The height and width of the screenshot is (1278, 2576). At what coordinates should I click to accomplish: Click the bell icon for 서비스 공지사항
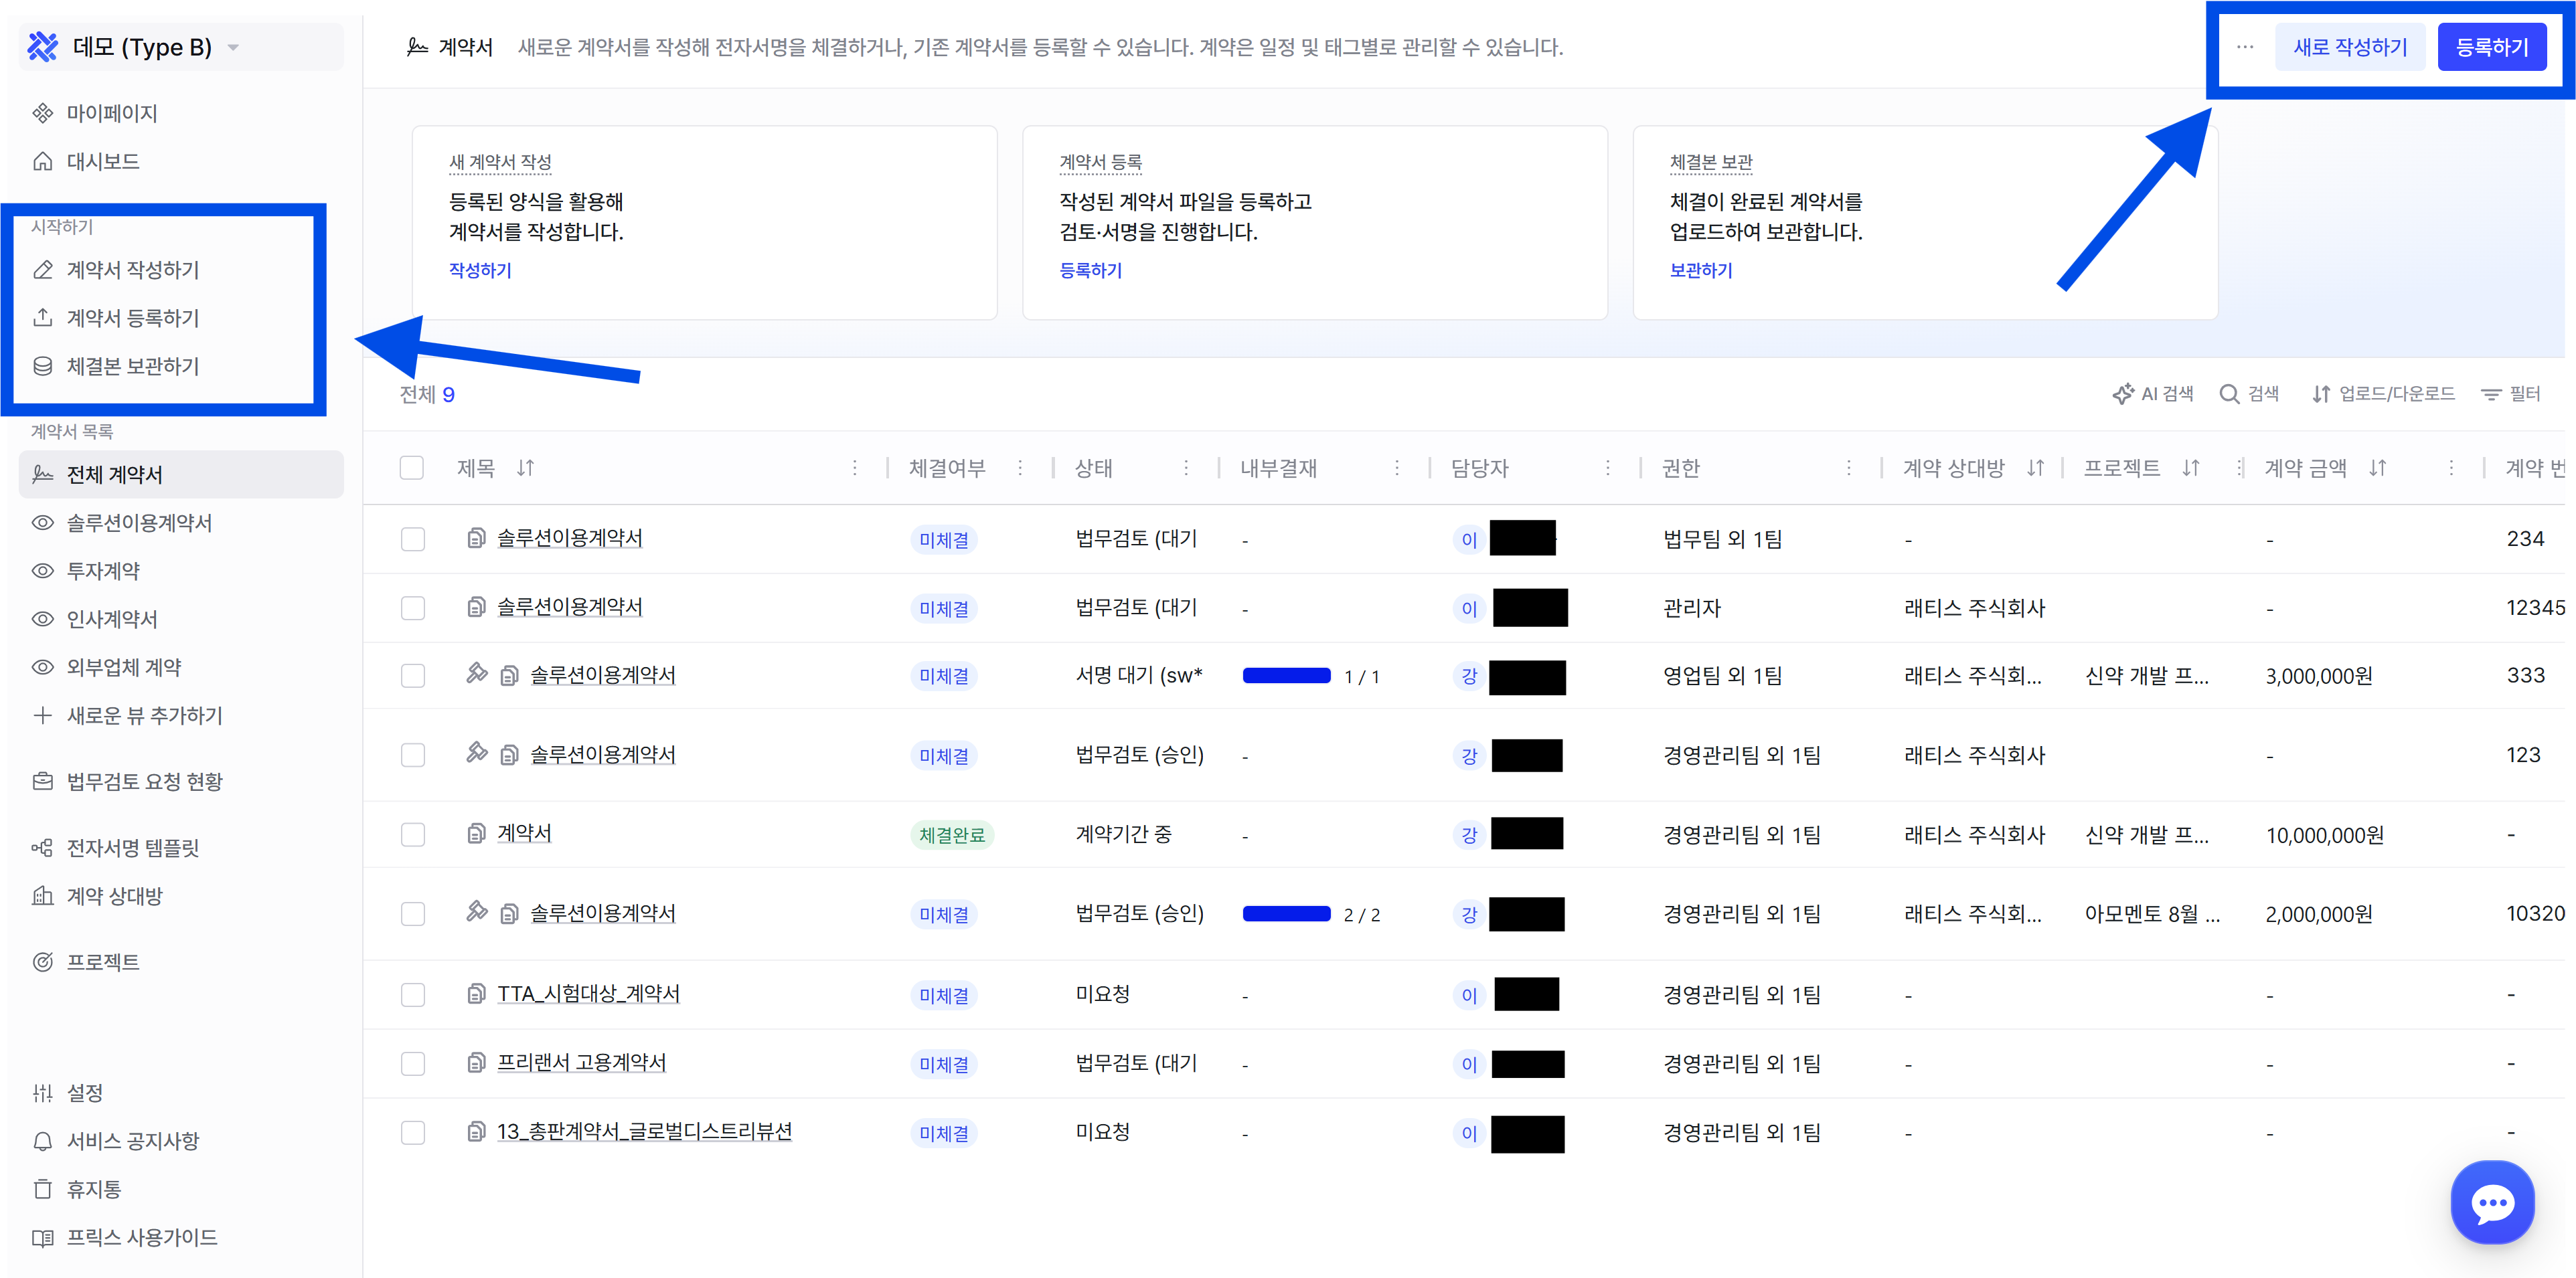tap(42, 1141)
